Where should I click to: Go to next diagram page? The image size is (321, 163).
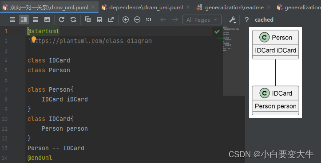tap(175, 19)
